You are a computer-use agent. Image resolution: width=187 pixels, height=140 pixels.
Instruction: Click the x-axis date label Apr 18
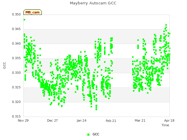pyautogui.click(x=169, y=120)
